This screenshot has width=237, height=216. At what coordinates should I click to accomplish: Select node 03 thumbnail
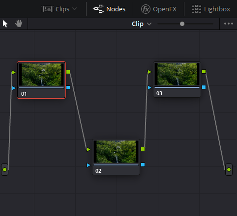point(177,74)
